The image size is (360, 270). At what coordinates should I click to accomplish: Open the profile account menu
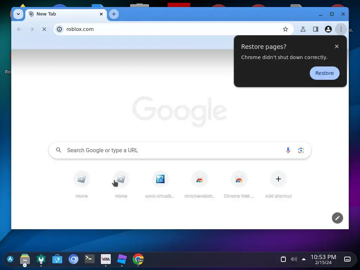pos(328,29)
